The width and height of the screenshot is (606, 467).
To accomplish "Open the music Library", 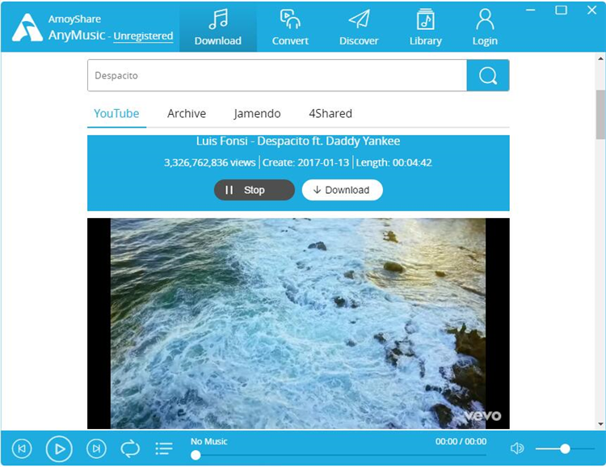I will click(x=426, y=27).
